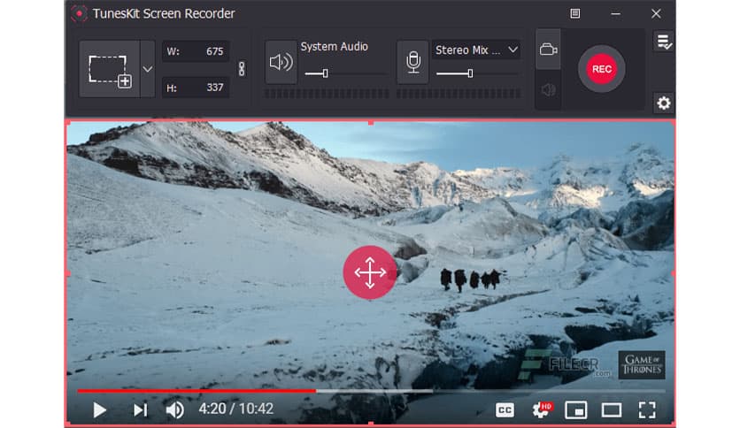Image resolution: width=740 pixels, height=428 pixels.
Task: Click the pink move-region crosshair handle
Action: [x=370, y=272]
